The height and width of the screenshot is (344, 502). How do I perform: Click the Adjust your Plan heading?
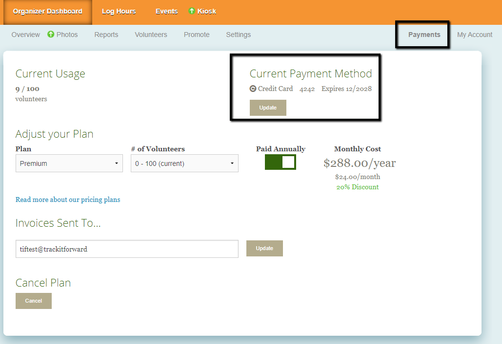[55, 134]
